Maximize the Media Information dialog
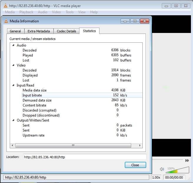Screen dimensions: 193x183 (x=135, y=21)
